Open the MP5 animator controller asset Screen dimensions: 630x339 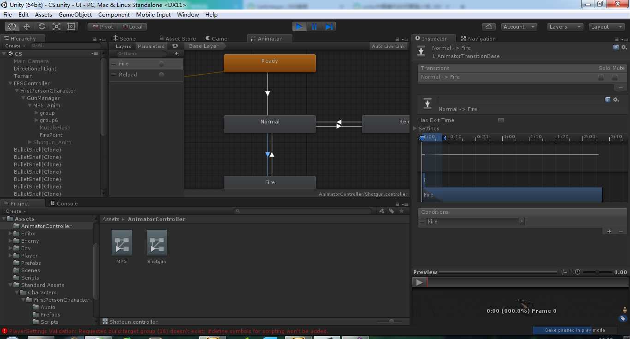pos(122,246)
